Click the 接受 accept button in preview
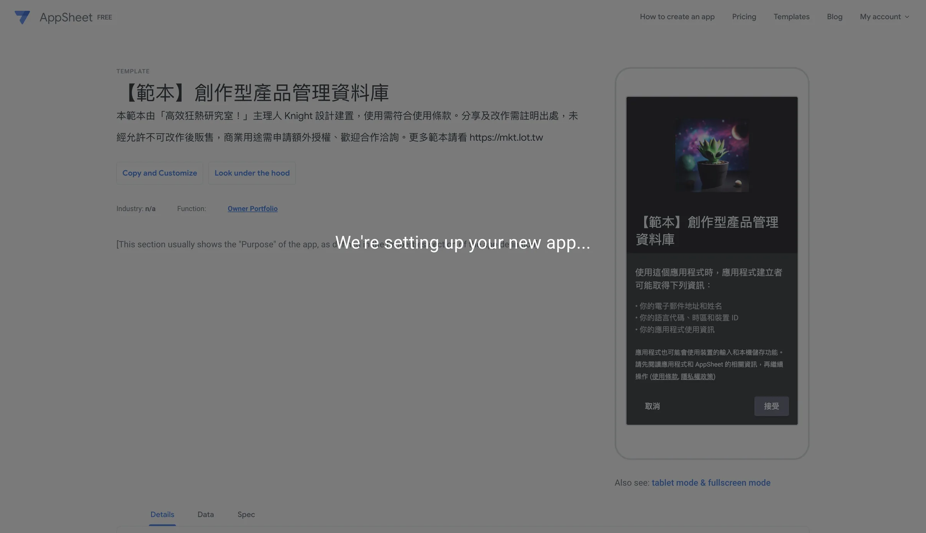 pyautogui.click(x=771, y=406)
